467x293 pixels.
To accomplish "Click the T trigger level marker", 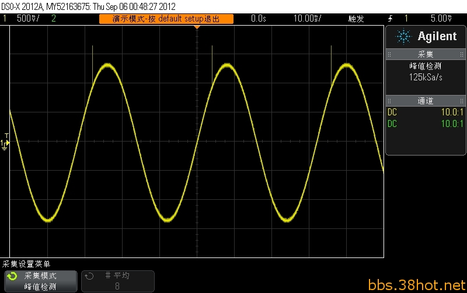I will pos(7,137).
